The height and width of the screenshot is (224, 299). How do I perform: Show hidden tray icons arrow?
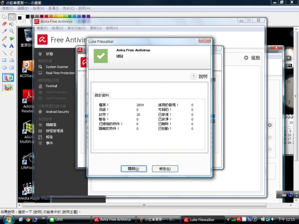(228, 219)
